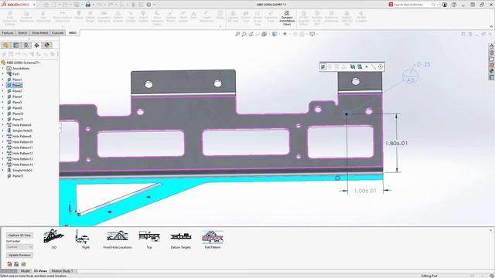Open the Print dropdown arrow

pos(93,5)
